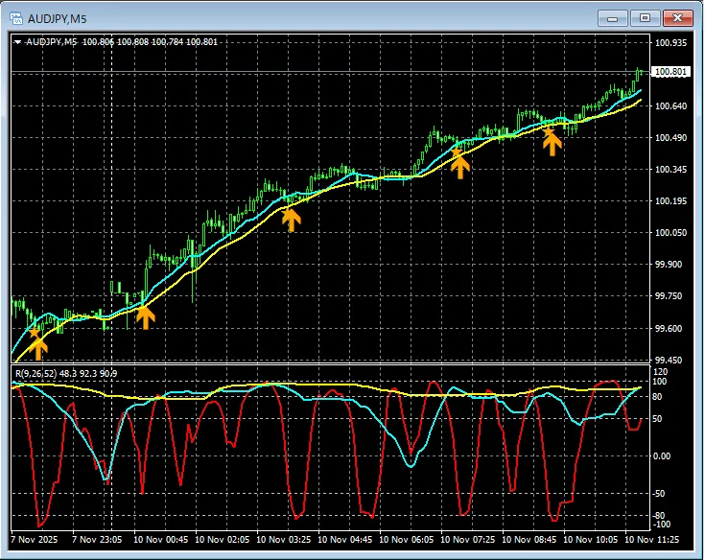Screen dimensions: 705x560
Task: Click the 99.900 price scale label
Action: tap(669, 265)
